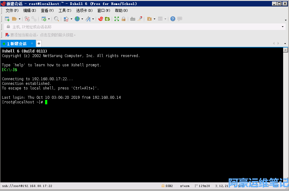289x191 pixels.
Task: Click the highlight pen icon
Action: [140, 19]
